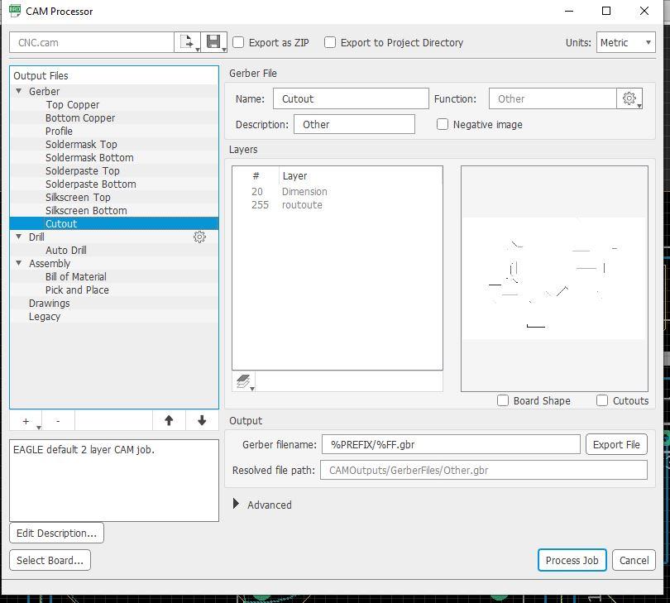Click the Name field containing Cutout

click(351, 98)
